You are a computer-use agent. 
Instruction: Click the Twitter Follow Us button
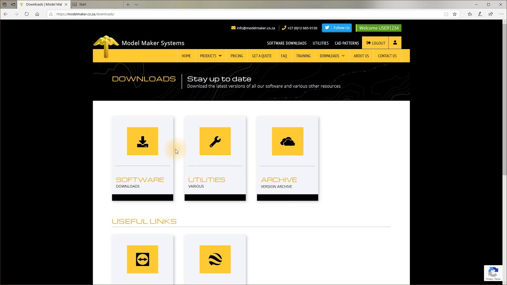pos(337,28)
